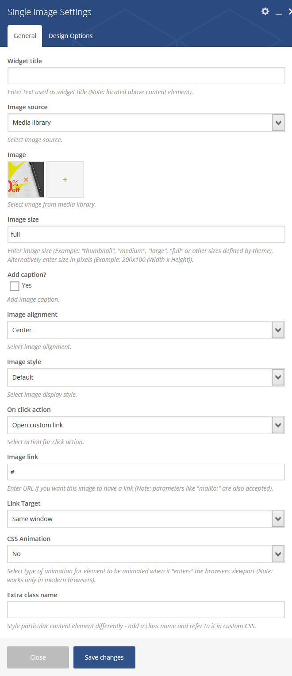Open the Image source dropdown
This screenshot has height=676, width=292.
point(146,123)
